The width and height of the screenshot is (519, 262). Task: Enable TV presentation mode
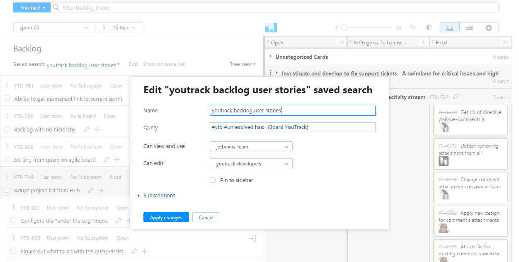click(x=412, y=27)
